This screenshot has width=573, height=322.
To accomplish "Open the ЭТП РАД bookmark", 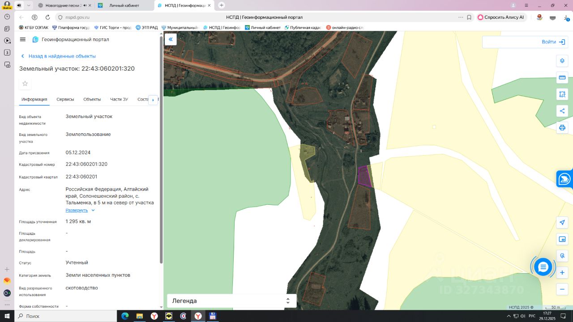I will click(147, 28).
